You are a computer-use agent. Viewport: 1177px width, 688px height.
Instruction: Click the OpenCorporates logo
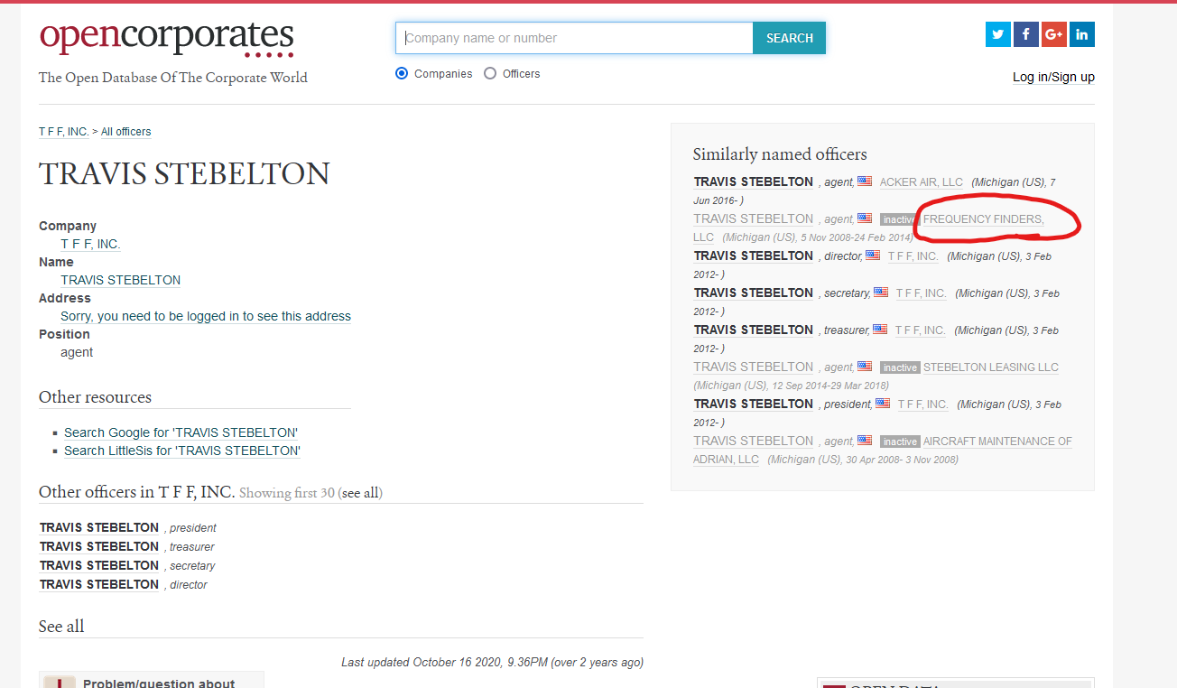(167, 38)
